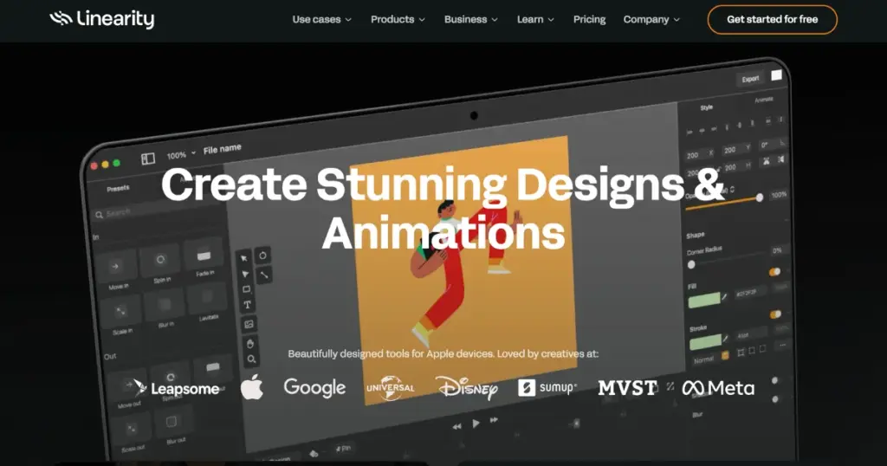Click the play button
Screen dimensions: 887x466
[x=476, y=423]
